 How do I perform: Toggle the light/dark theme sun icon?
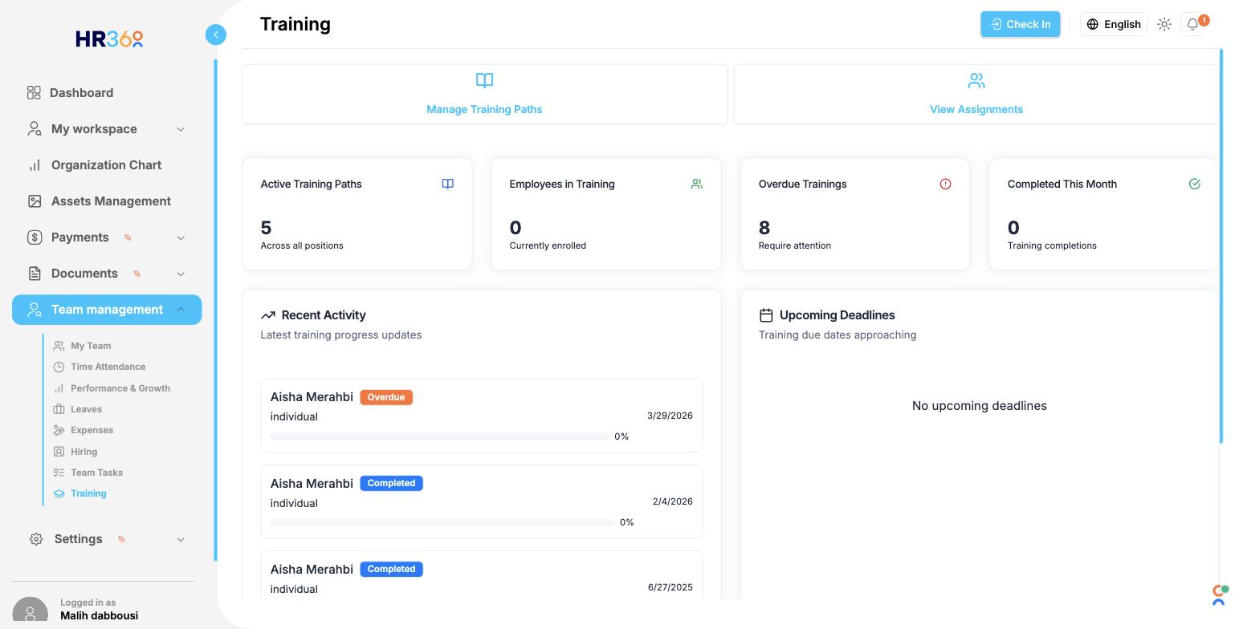click(x=1164, y=24)
